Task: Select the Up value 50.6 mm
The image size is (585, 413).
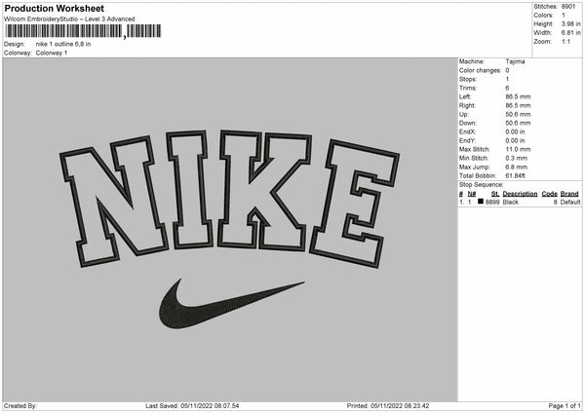Action: pos(519,114)
